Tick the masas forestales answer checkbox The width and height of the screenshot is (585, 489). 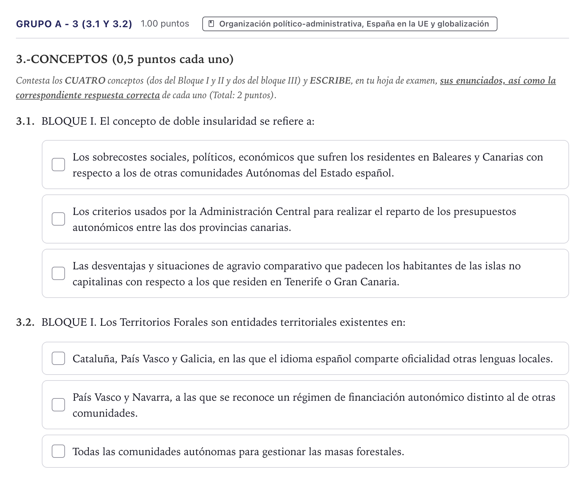click(58, 451)
